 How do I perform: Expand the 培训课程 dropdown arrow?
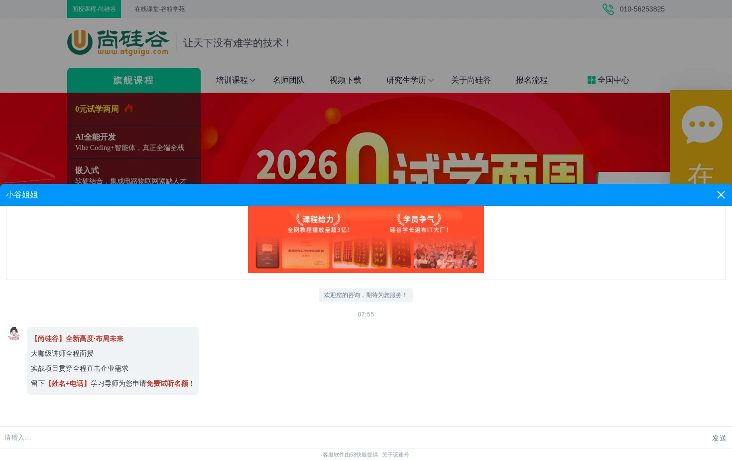coord(252,80)
